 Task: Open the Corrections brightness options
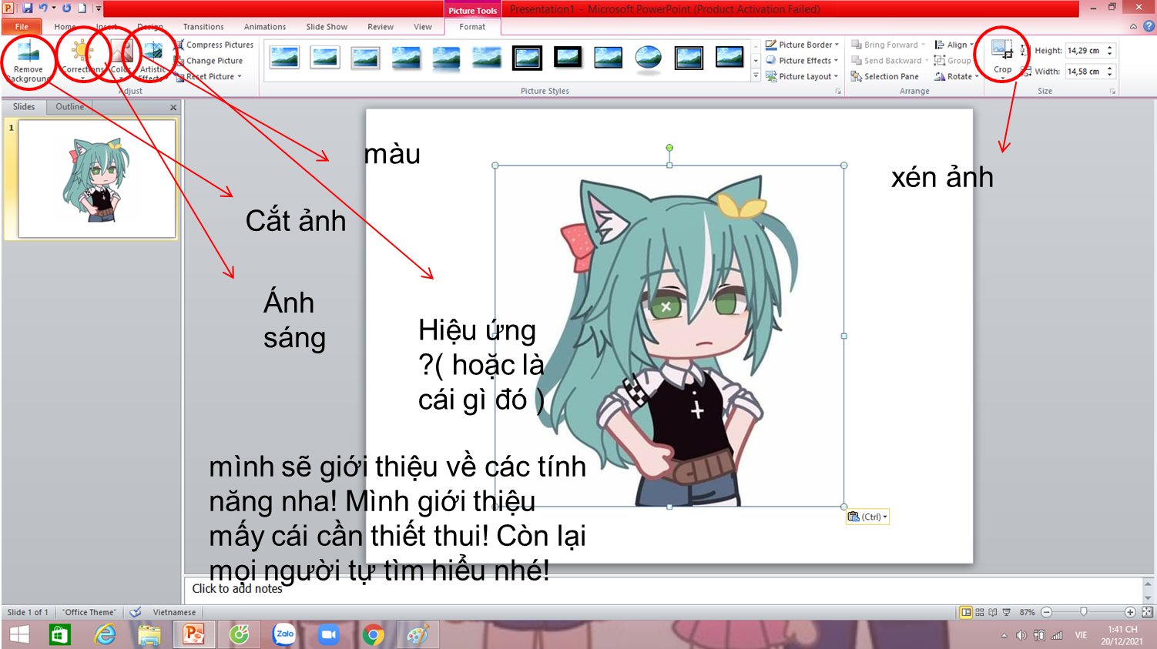click(82, 59)
